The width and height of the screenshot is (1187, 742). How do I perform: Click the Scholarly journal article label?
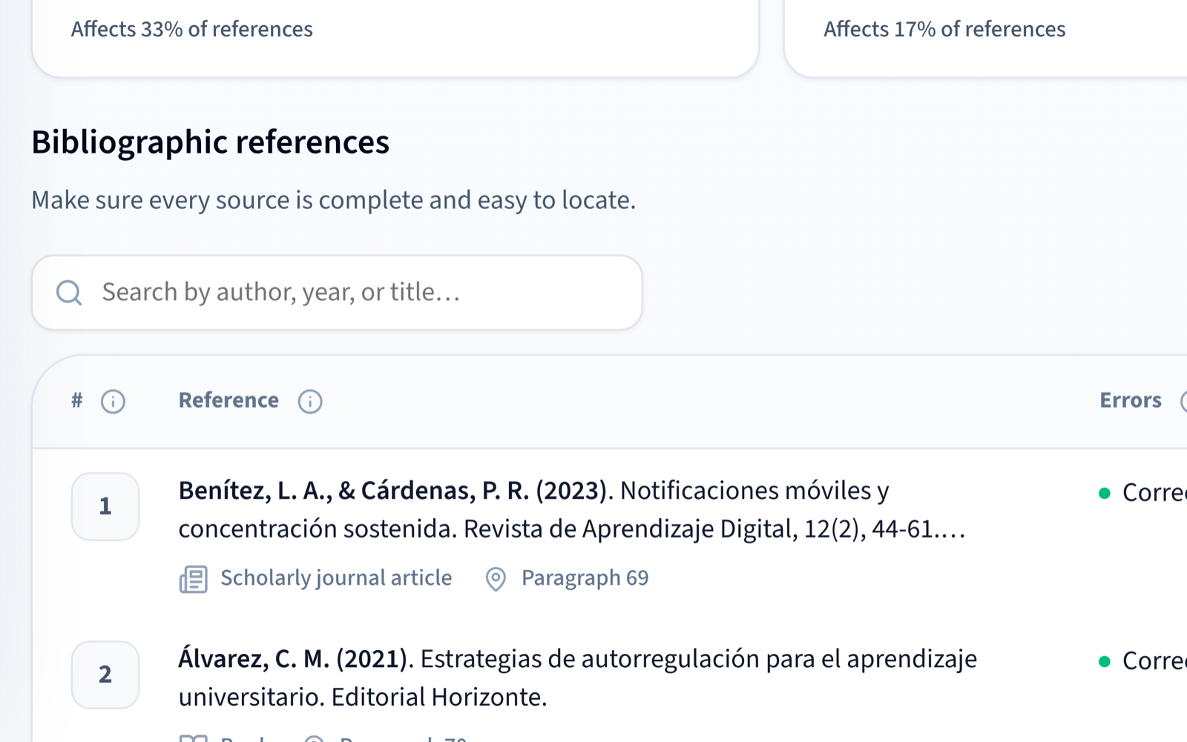pyautogui.click(x=336, y=578)
